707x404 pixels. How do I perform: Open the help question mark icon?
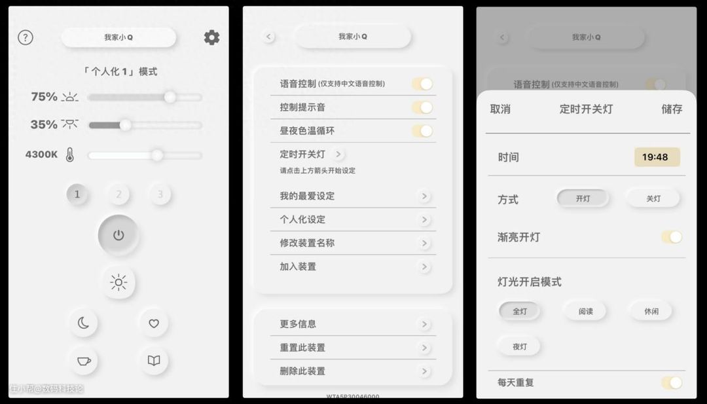26,37
